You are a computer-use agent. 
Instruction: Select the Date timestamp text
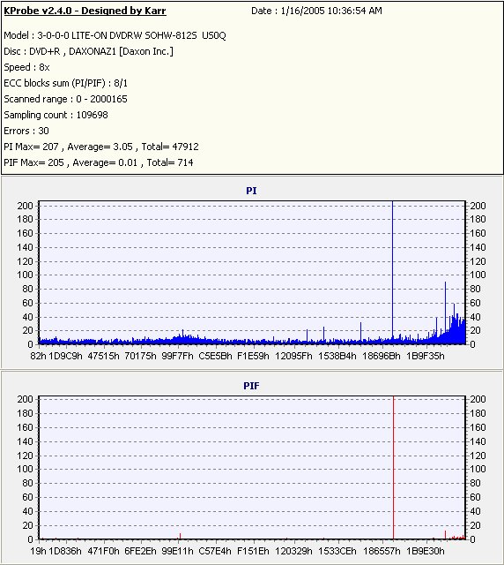pos(316,11)
